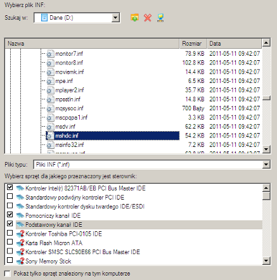Screen dimensions: 277x280
Task: Sort by Rozmiar column header
Action: coord(193,44)
